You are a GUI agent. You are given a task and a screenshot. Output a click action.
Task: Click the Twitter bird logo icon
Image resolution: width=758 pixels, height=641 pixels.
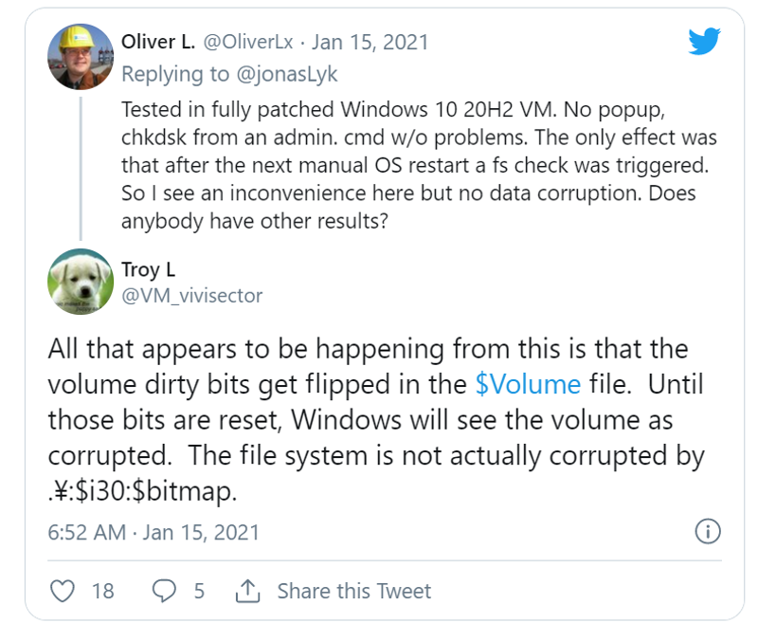point(704,42)
